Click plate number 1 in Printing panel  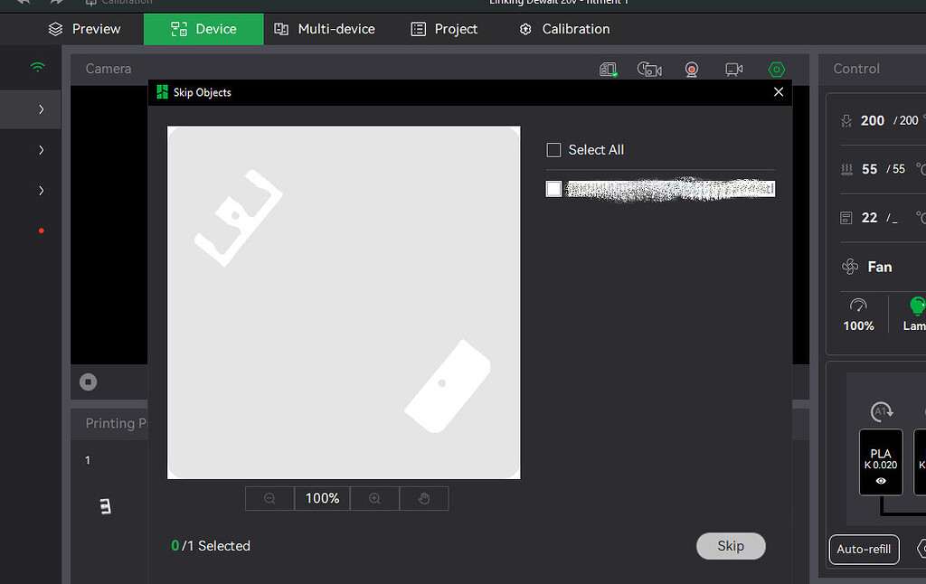88,460
